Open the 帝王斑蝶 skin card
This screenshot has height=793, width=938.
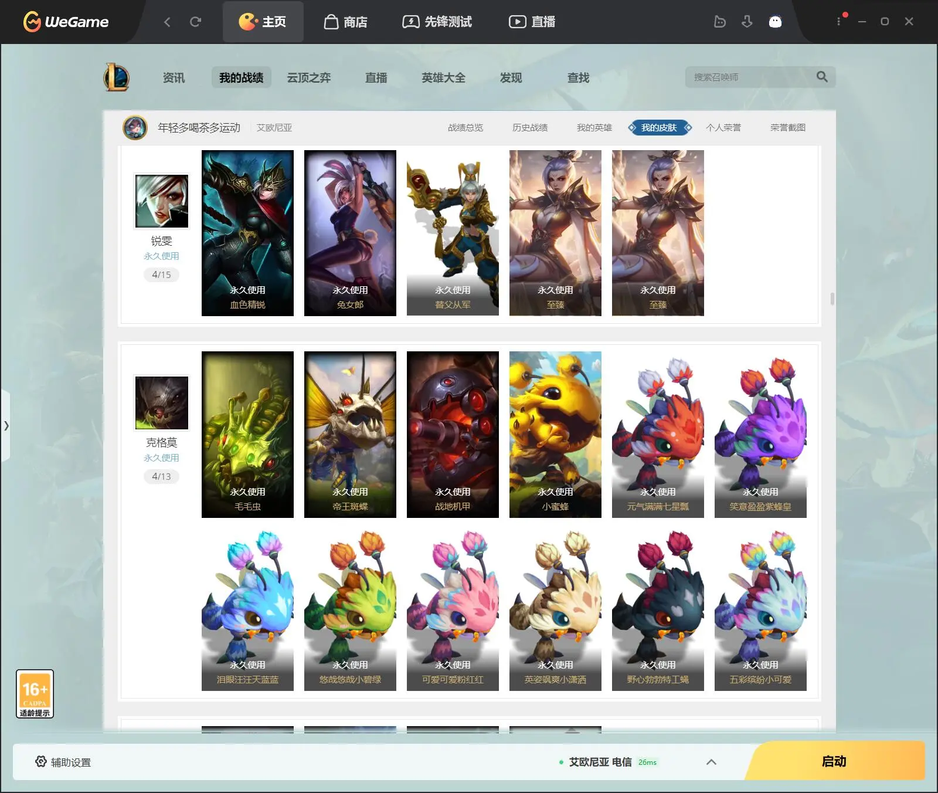tap(350, 435)
